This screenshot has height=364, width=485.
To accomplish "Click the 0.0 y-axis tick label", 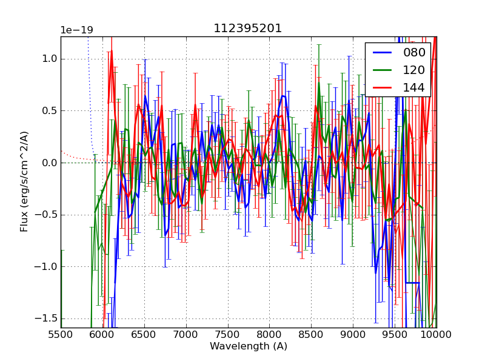I will click(x=48, y=163).
